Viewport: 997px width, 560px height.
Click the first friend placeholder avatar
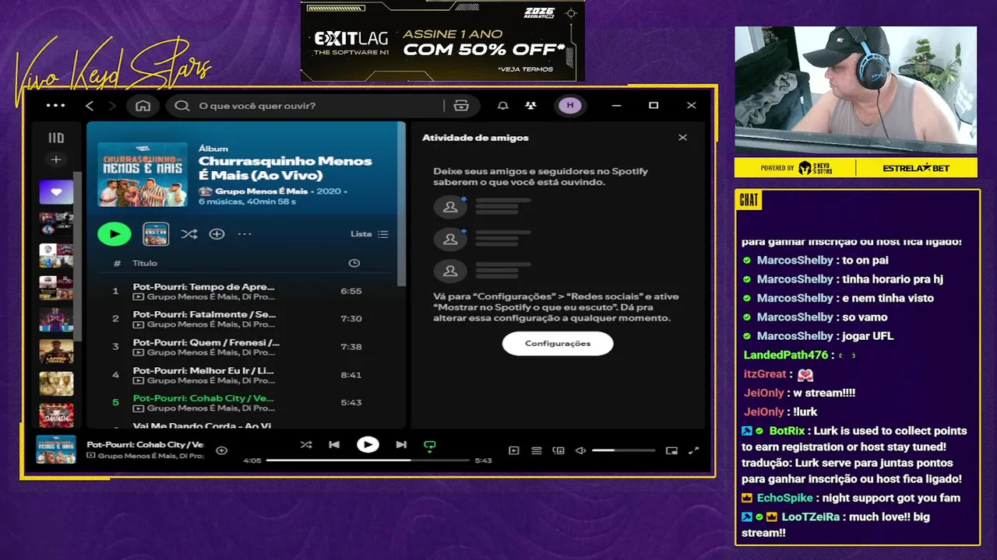coord(450,207)
